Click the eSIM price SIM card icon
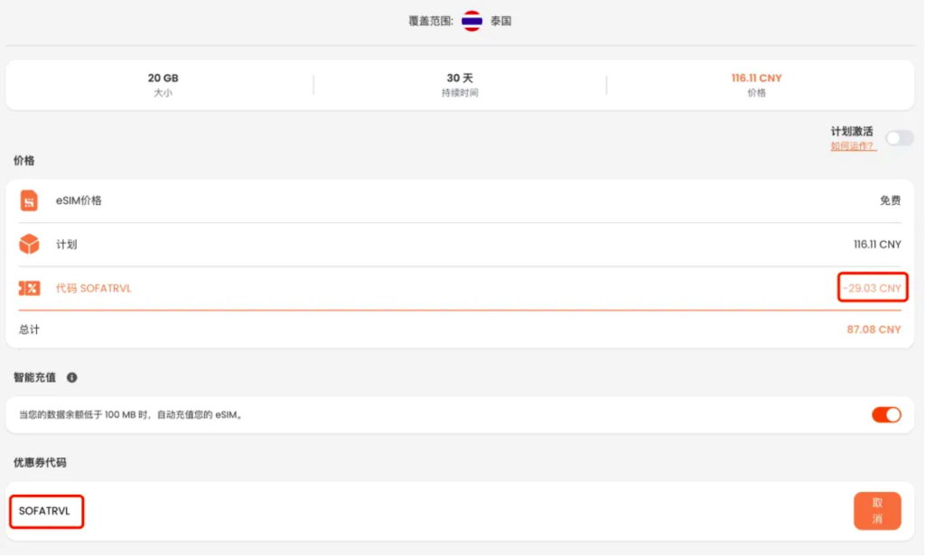925x556 pixels. 29,200
